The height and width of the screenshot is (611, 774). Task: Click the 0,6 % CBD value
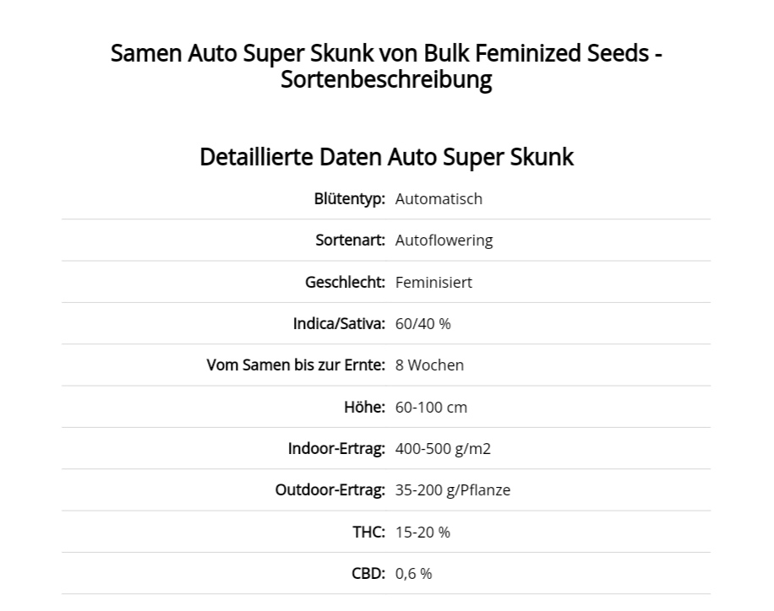(x=414, y=574)
